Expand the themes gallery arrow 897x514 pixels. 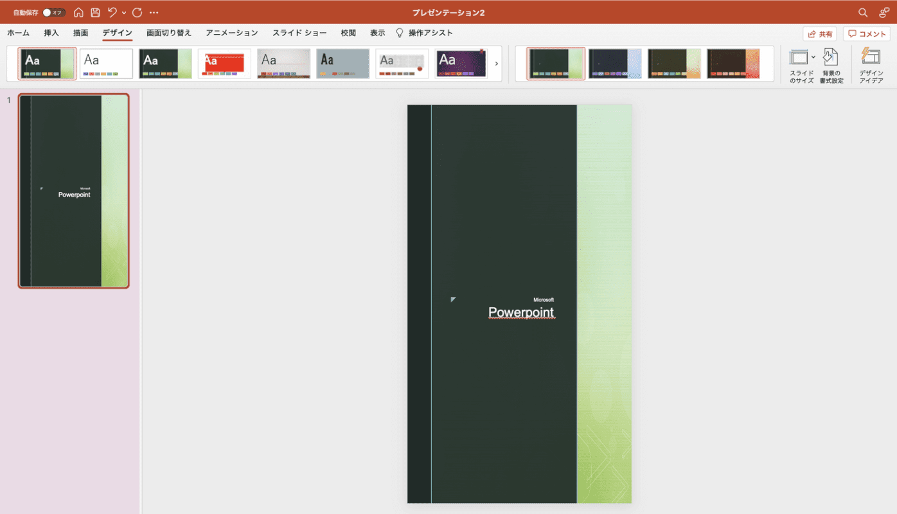point(497,64)
